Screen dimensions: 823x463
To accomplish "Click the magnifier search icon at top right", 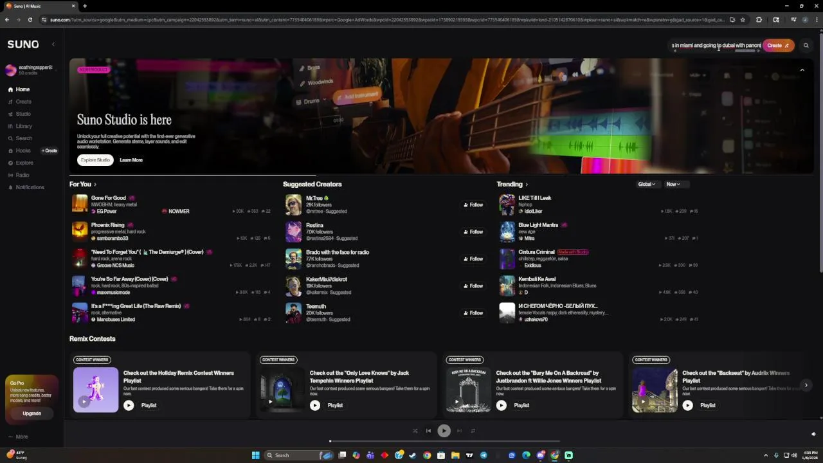I will (x=806, y=46).
